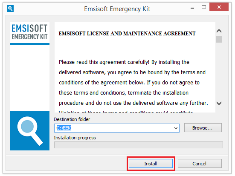
Task: Cancel the installation
Action: tap(200, 163)
